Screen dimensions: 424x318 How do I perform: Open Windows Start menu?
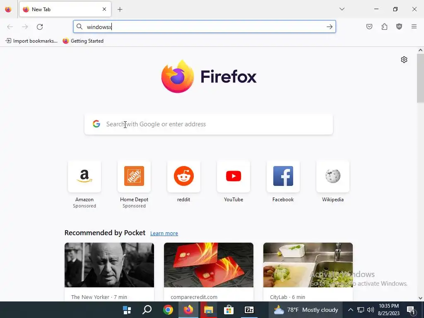pyautogui.click(x=127, y=310)
